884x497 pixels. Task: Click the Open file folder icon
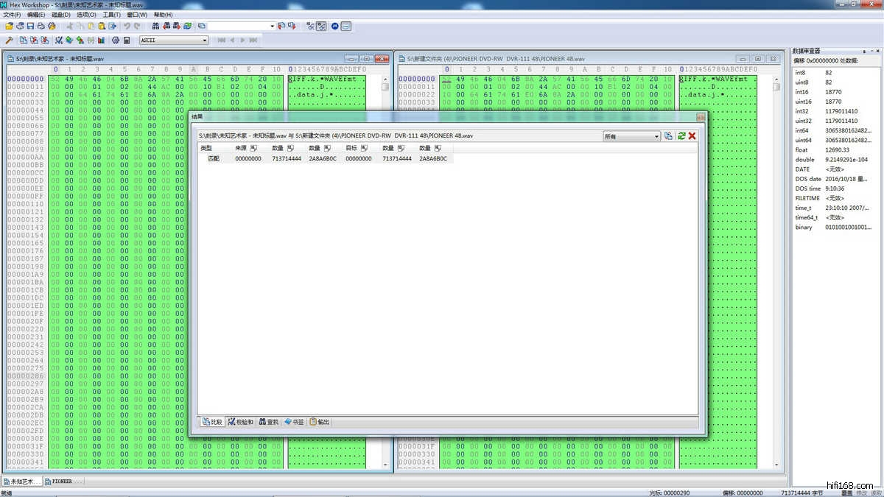[x=10, y=26]
